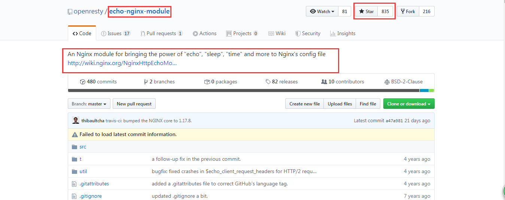505x200 pixels.
Task: Click the repository book icon beside openresty
Action: click(x=70, y=12)
